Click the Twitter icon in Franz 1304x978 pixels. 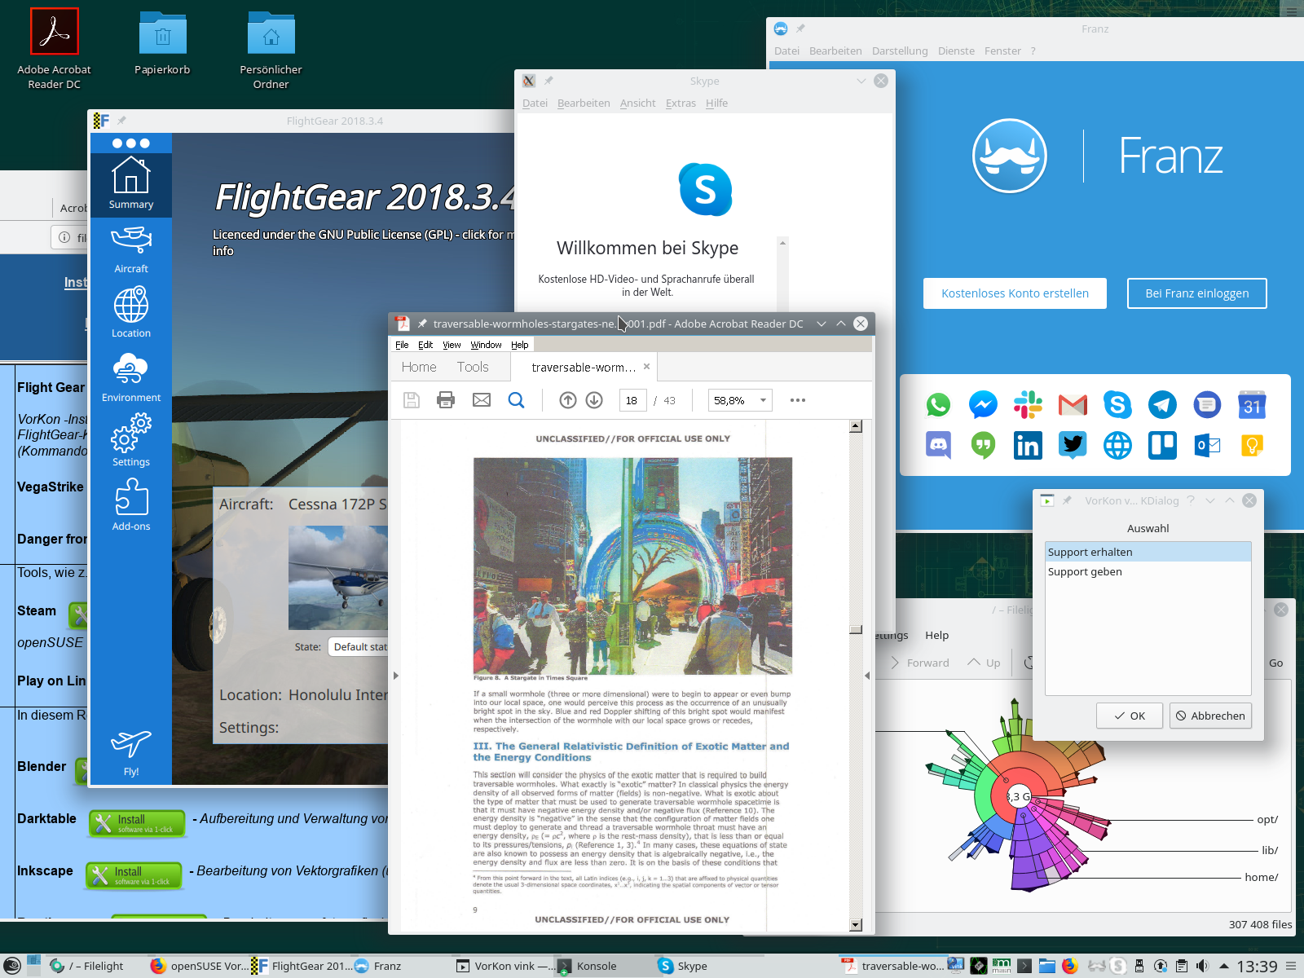coord(1073,445)
